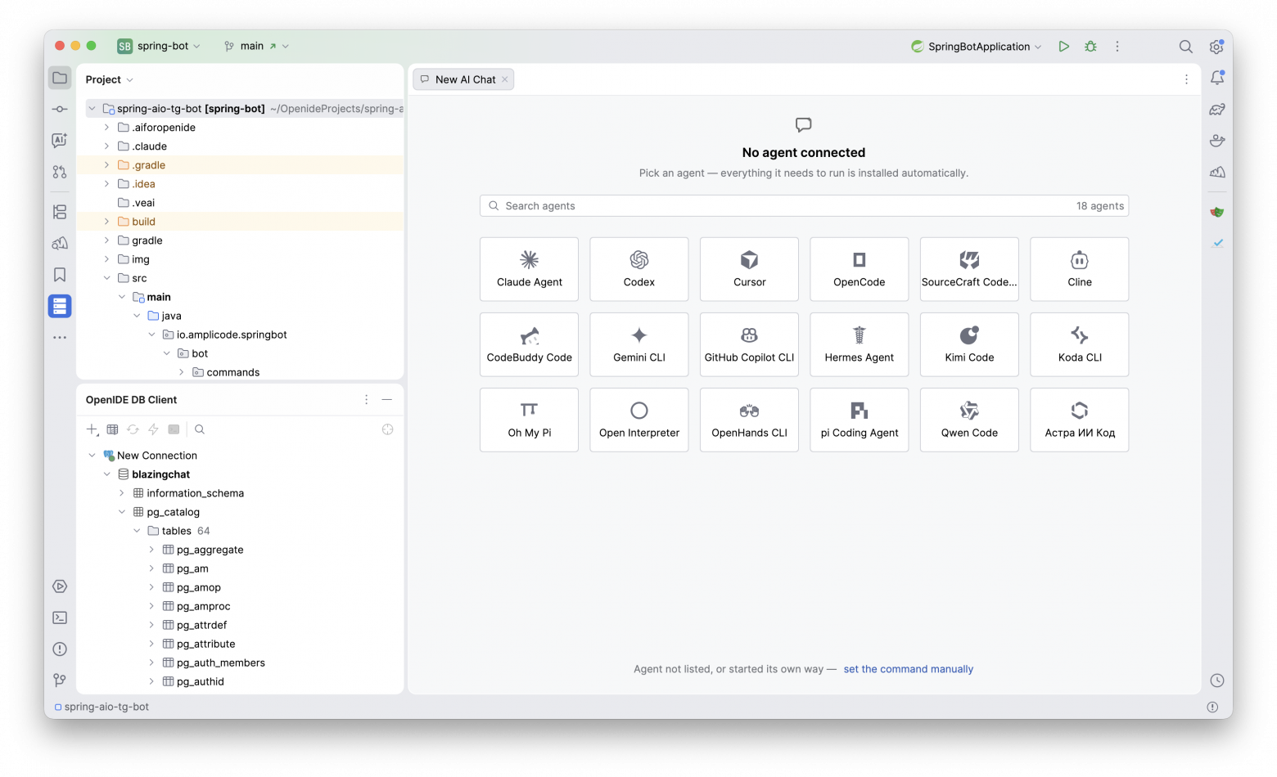The width and height of the screenshot is (1277, 777).
Task: Follow the set the command manually link
Action: [x=909, y=669]
